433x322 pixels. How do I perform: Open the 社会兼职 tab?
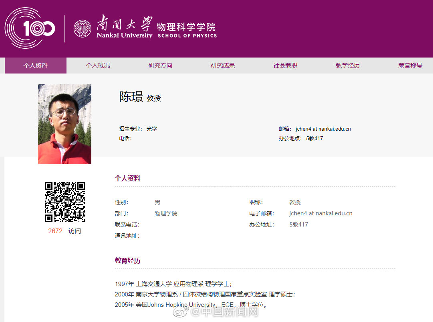(285, 66)
